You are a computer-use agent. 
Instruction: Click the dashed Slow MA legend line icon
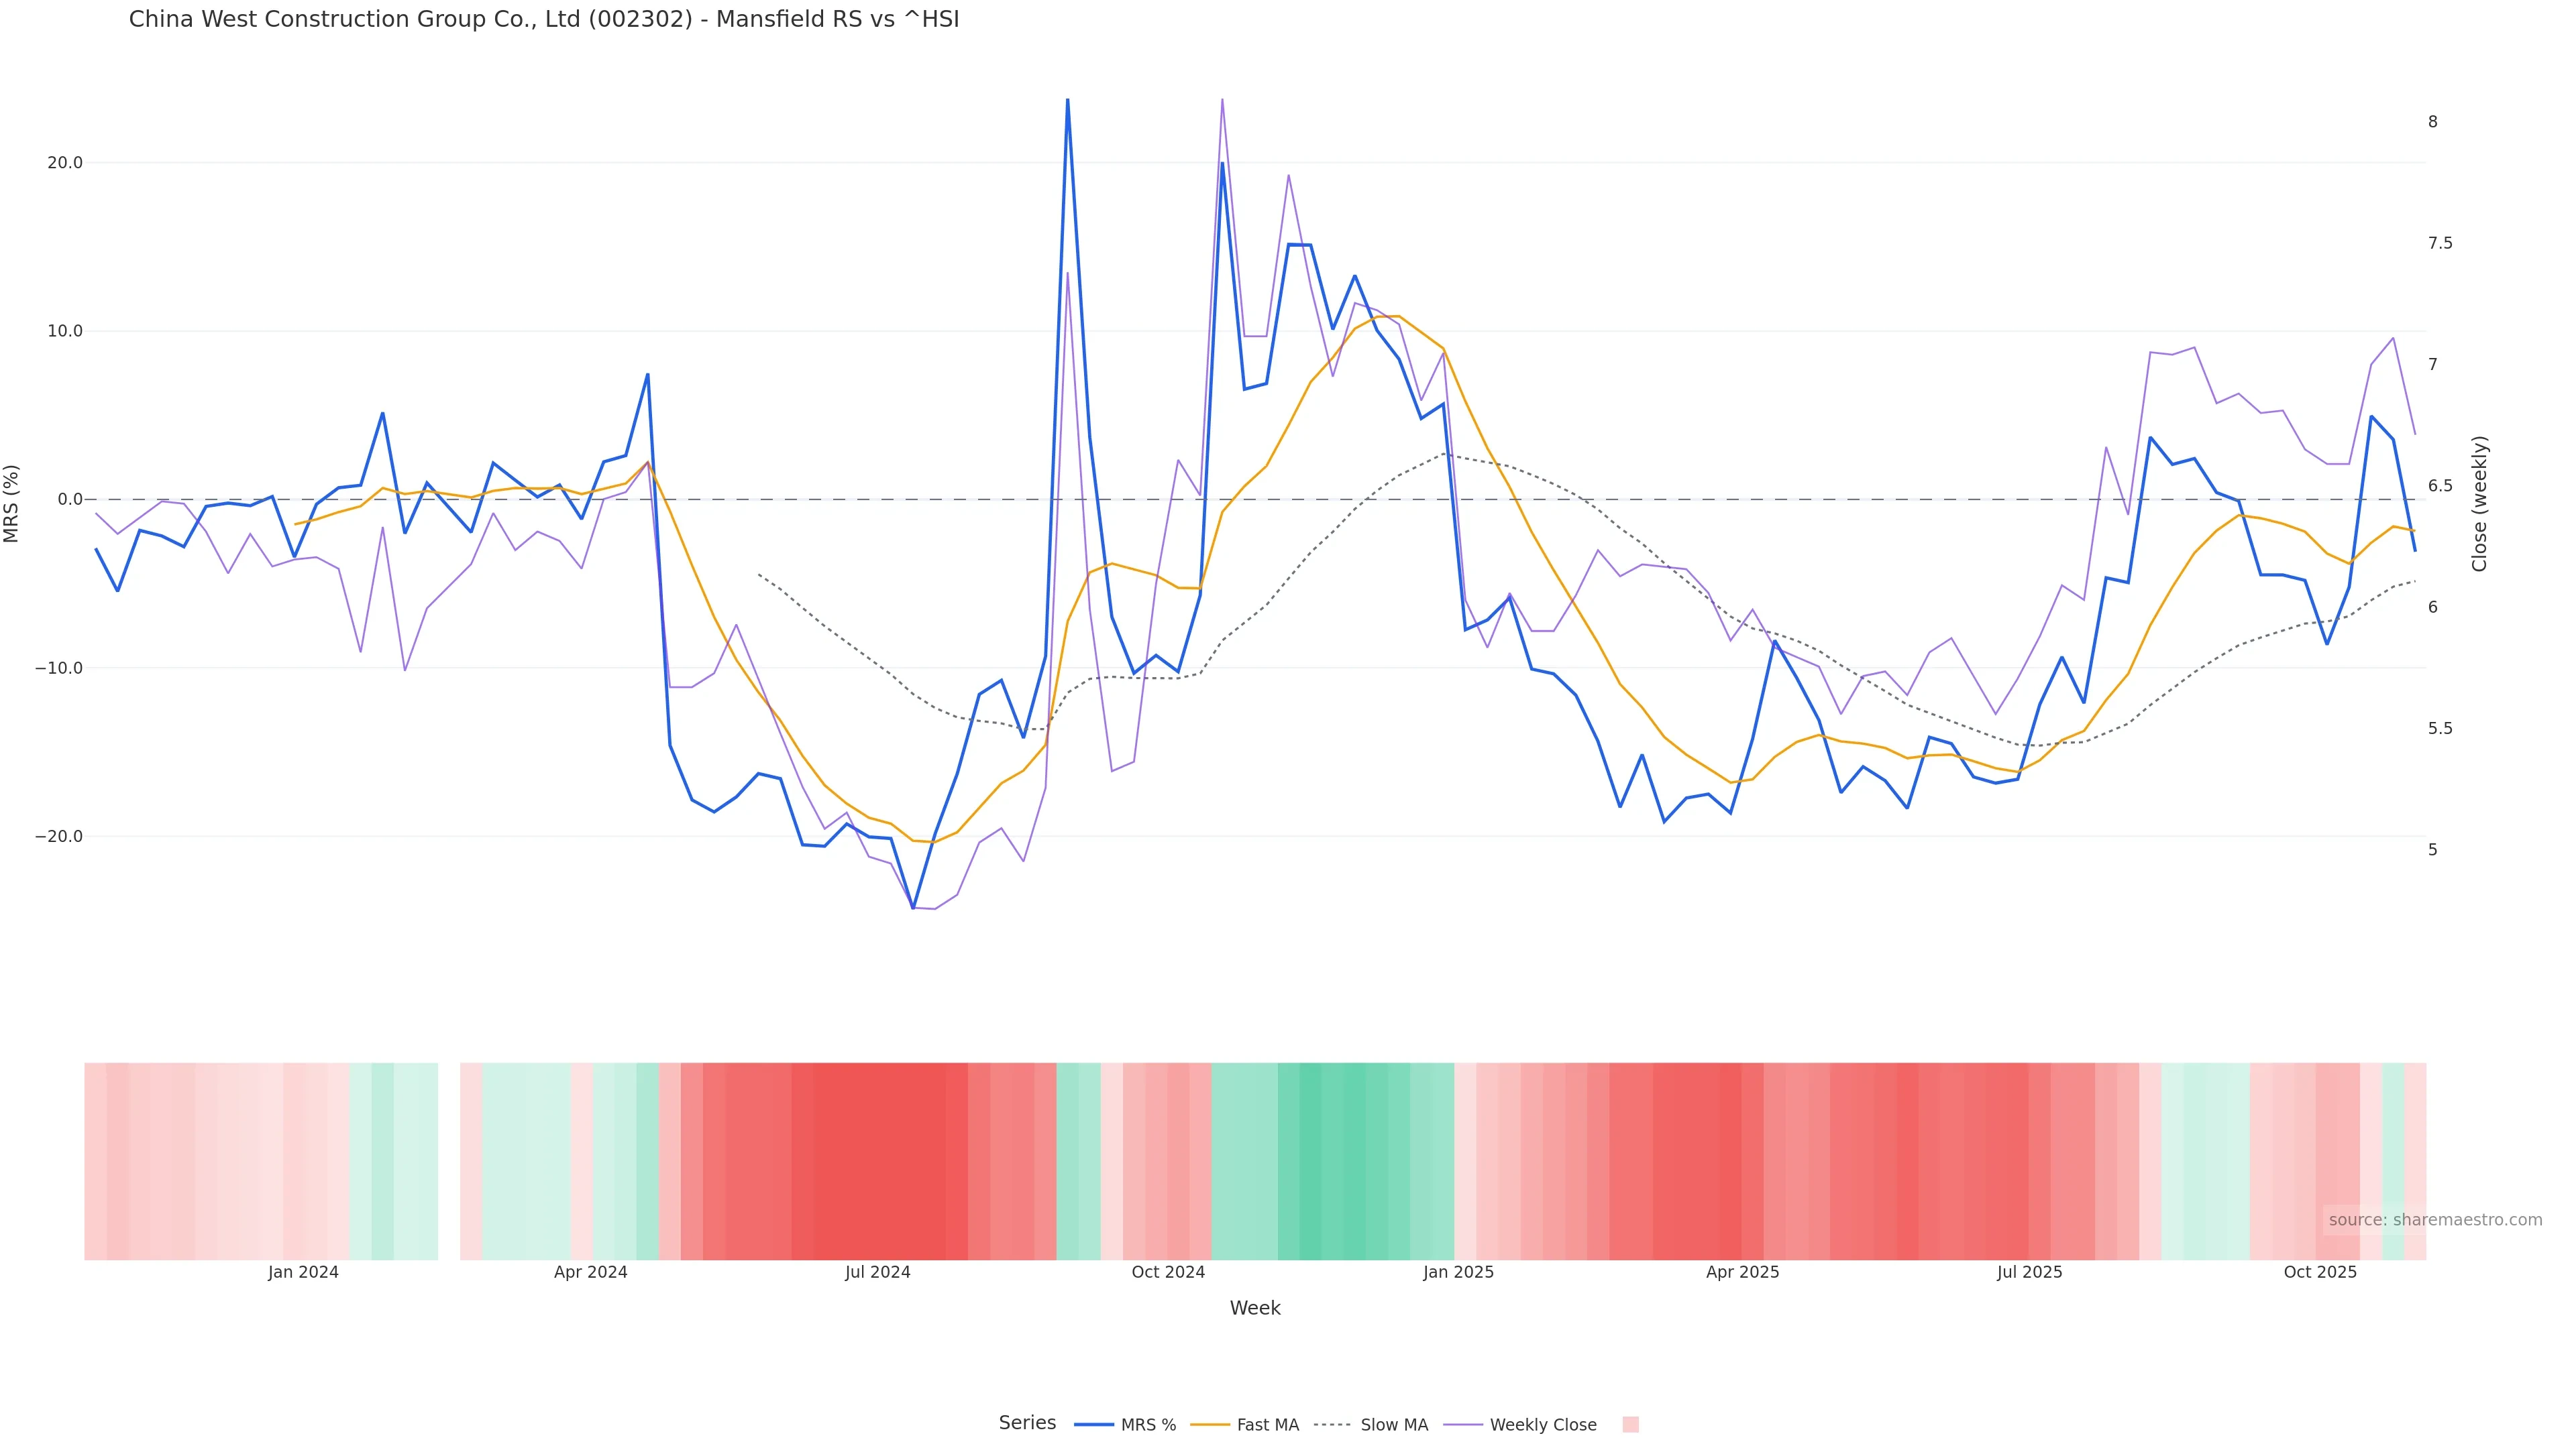click(1332, 1425)
